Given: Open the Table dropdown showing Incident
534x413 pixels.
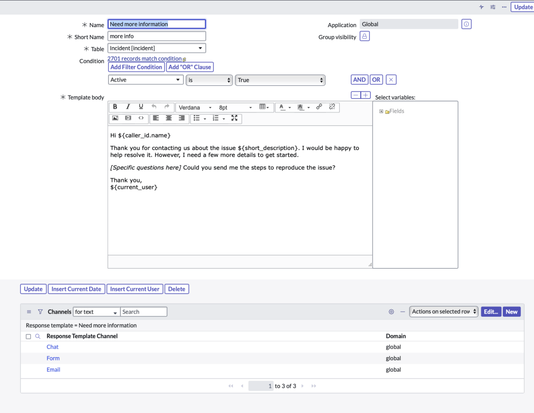Looking at the screenshot, I should (x=157, y=49).
